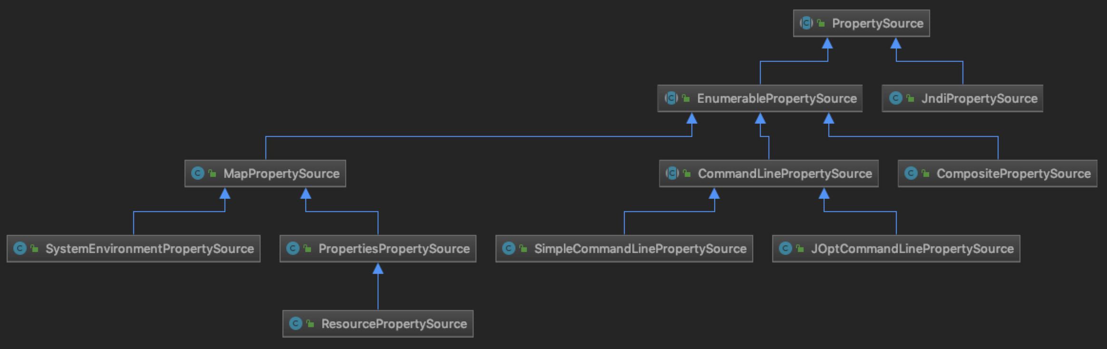Viewport: 1107px width, 349px height.
Task: Click the ResourcePropertySource class icon
Action: [296, 324]
